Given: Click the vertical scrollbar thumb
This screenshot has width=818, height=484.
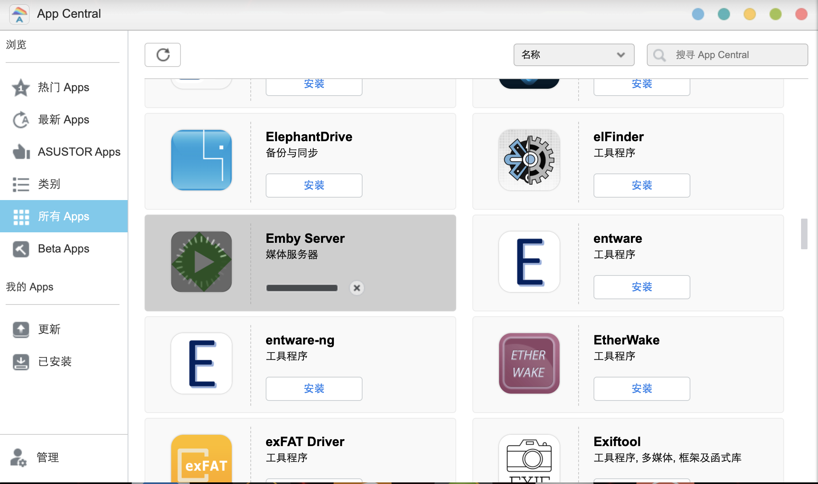Looking at the screenshot, I should click(x=804, y=234).
